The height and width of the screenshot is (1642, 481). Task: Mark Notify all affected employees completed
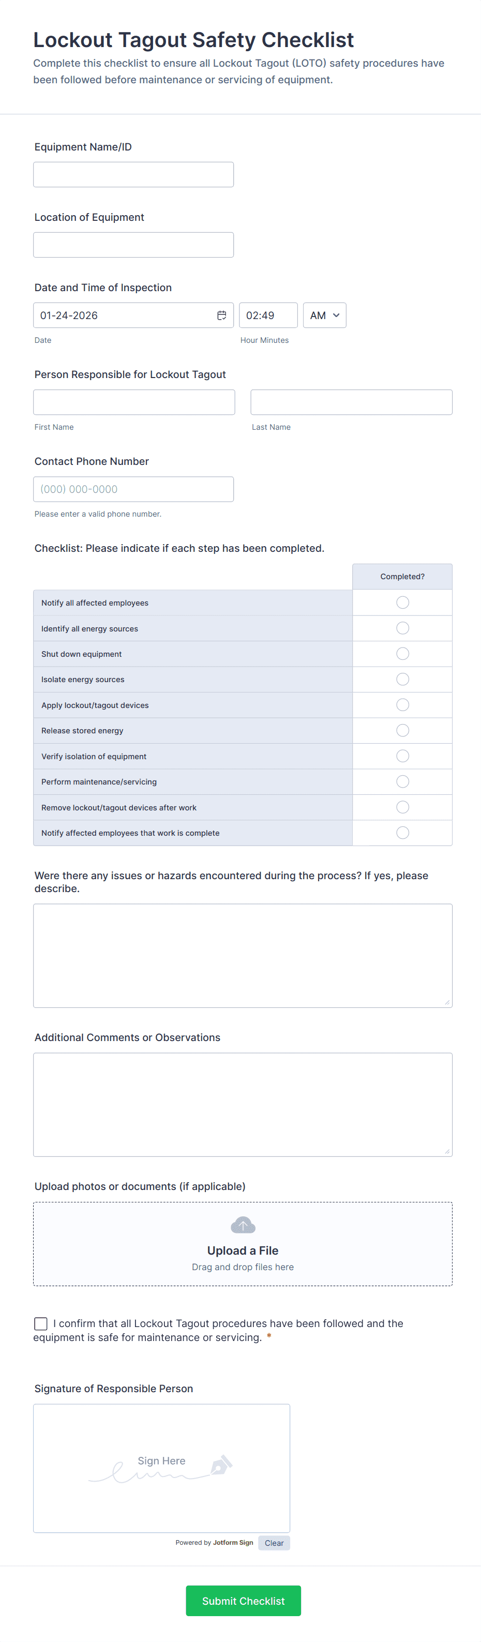pyautogui.click(x=402, y=602)
